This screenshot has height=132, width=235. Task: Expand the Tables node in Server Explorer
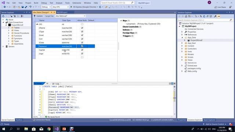pos(9,28)
